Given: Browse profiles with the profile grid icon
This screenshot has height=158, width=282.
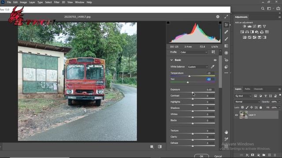Looking at the screenshot, I should [213, 52].
